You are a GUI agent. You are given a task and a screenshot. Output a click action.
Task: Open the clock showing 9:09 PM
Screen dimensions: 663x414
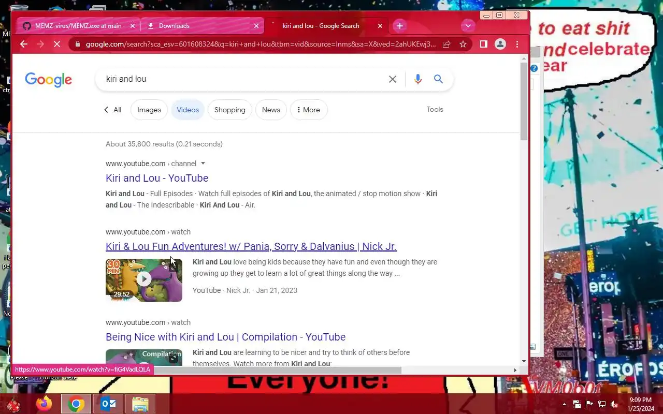pyautogui.click(x=641, y=404)
